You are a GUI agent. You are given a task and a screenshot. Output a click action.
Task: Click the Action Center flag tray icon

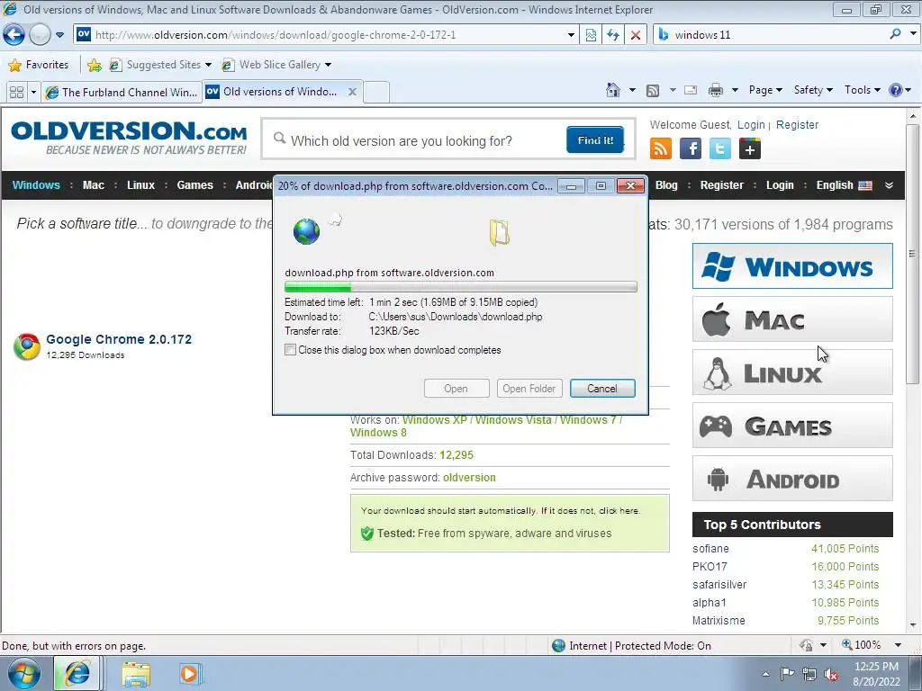tap(787, 673)
